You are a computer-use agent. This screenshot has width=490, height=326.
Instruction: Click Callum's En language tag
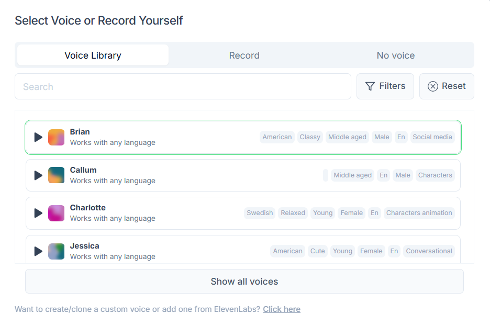[383, 175]
